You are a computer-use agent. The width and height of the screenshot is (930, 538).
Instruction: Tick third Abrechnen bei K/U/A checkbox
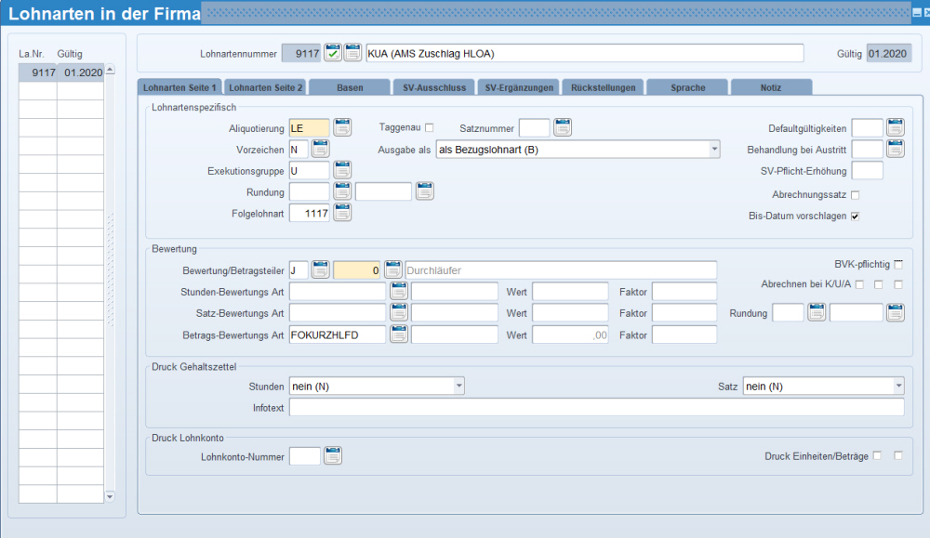898,285
